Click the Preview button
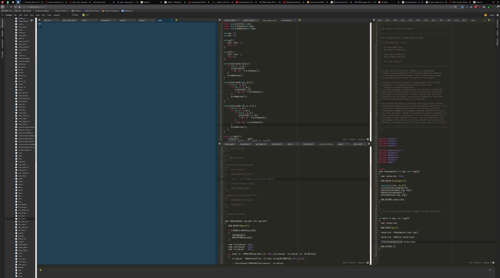The image size is (500, 278). [x=75, y=15]
